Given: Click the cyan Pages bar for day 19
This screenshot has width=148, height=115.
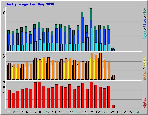Looking at the screenshot, I should pos(88,44).
